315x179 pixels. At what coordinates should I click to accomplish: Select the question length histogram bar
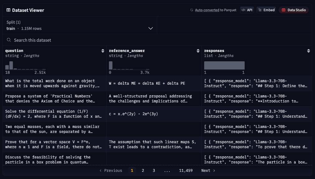click(x=11, y=65)
